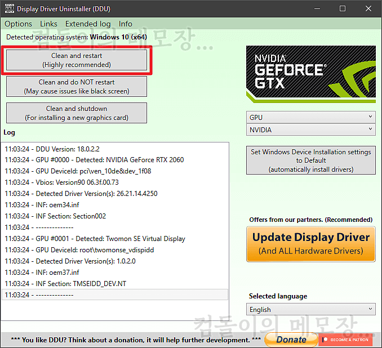This screenshot has width=382, height=348.
Task: Expand the GPU device type dropdown
Action: pos(311,117)
